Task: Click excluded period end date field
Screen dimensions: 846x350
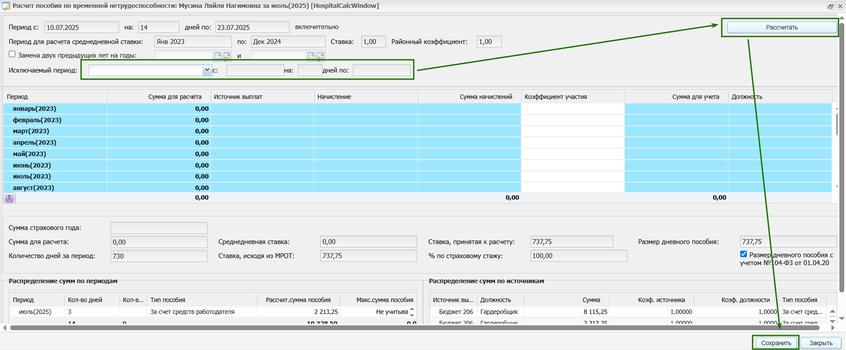Action: (382, 70)
